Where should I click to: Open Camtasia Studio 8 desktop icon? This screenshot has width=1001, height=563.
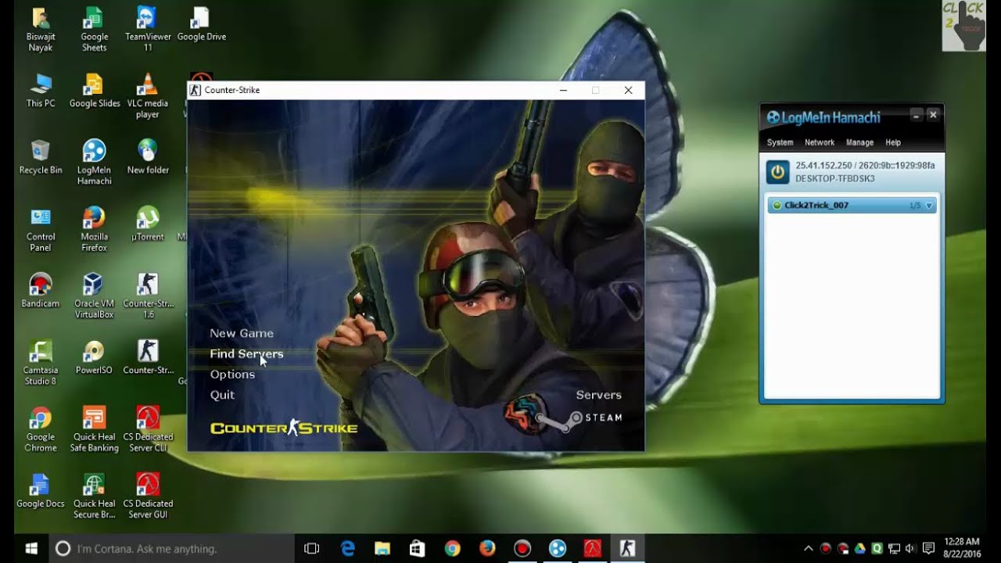coord(41,362)
